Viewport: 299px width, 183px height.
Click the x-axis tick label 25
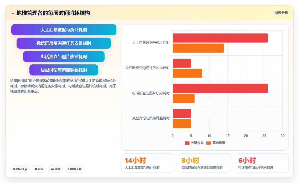tap(264, 136)
